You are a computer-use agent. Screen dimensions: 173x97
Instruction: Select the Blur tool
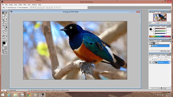tap(3, 29)
